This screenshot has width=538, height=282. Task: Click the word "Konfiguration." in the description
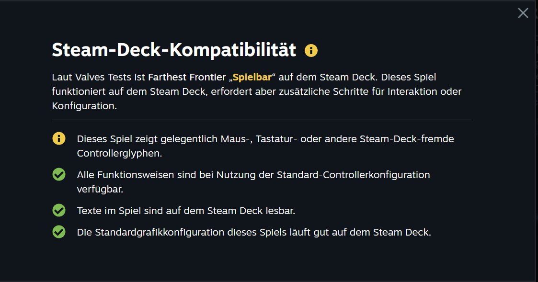tap(84, 106)
